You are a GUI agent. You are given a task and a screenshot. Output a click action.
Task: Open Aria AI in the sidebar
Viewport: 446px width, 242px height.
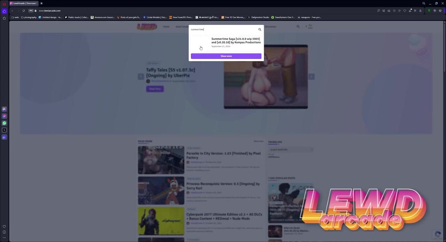click(4, 109)
